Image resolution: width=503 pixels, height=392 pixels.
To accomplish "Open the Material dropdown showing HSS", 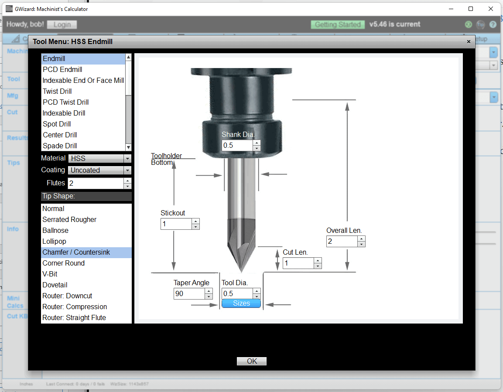I will click(x=127, y=158).
